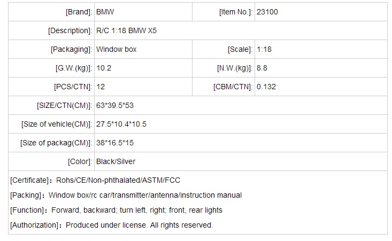Click the [Item No.] label cell
This screenshot has height=241, width=392.
(x=236, y=12)
